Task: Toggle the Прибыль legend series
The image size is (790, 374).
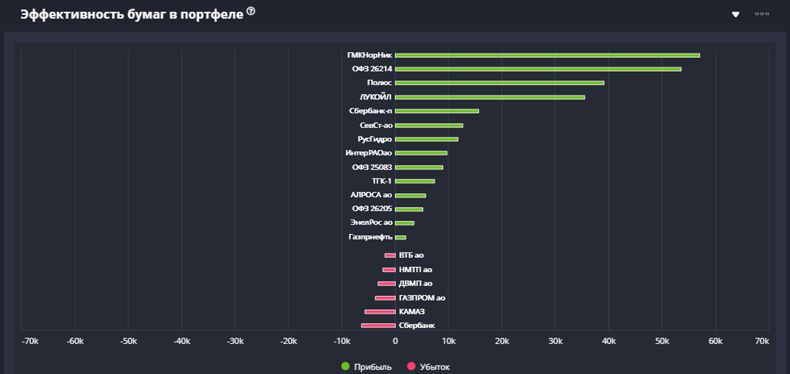Action: [x=372, y=367]
